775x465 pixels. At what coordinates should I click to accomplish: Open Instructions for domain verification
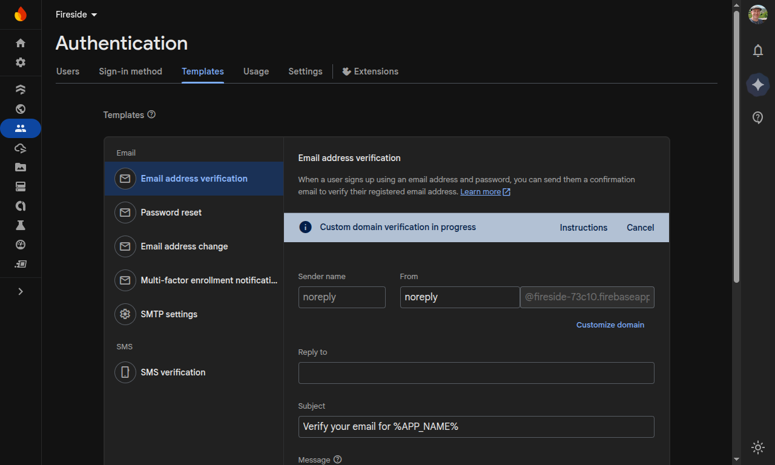[583, 228]
